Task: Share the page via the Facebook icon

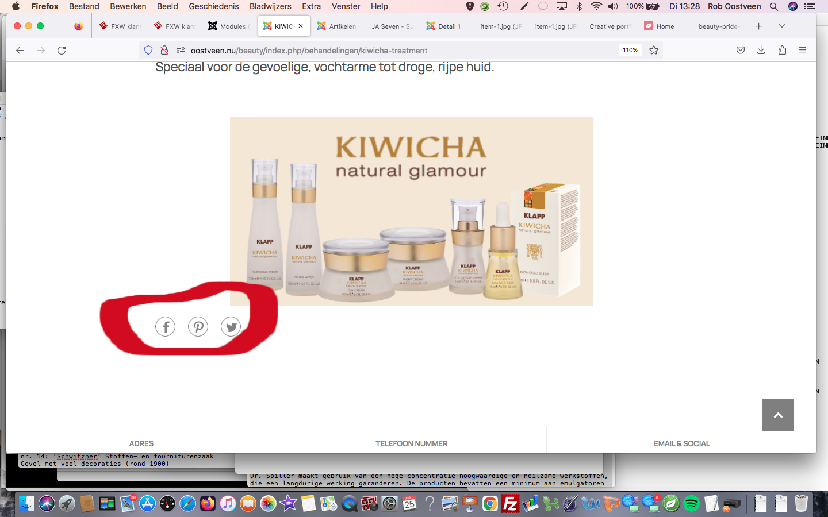Action: tap(166, 327)
